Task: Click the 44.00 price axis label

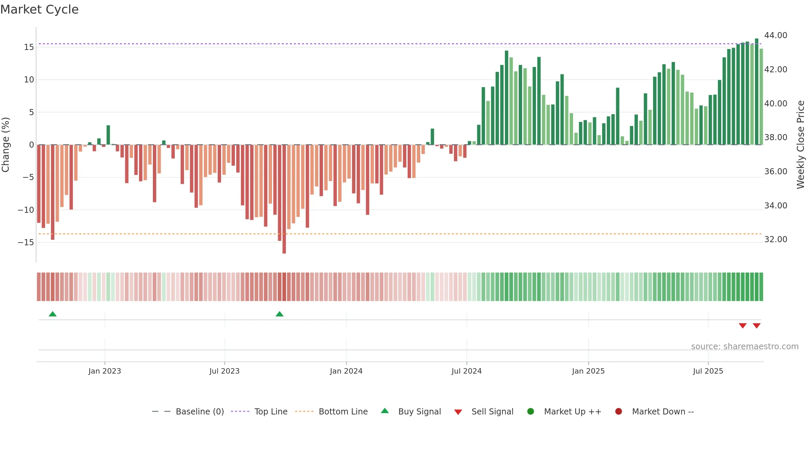Action: 776,35
